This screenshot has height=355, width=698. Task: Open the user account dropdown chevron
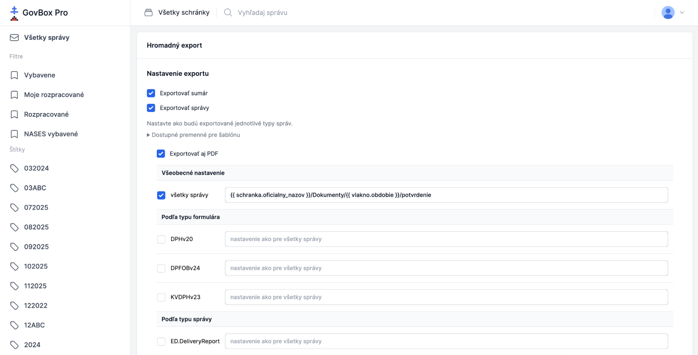tap(682, 13)
